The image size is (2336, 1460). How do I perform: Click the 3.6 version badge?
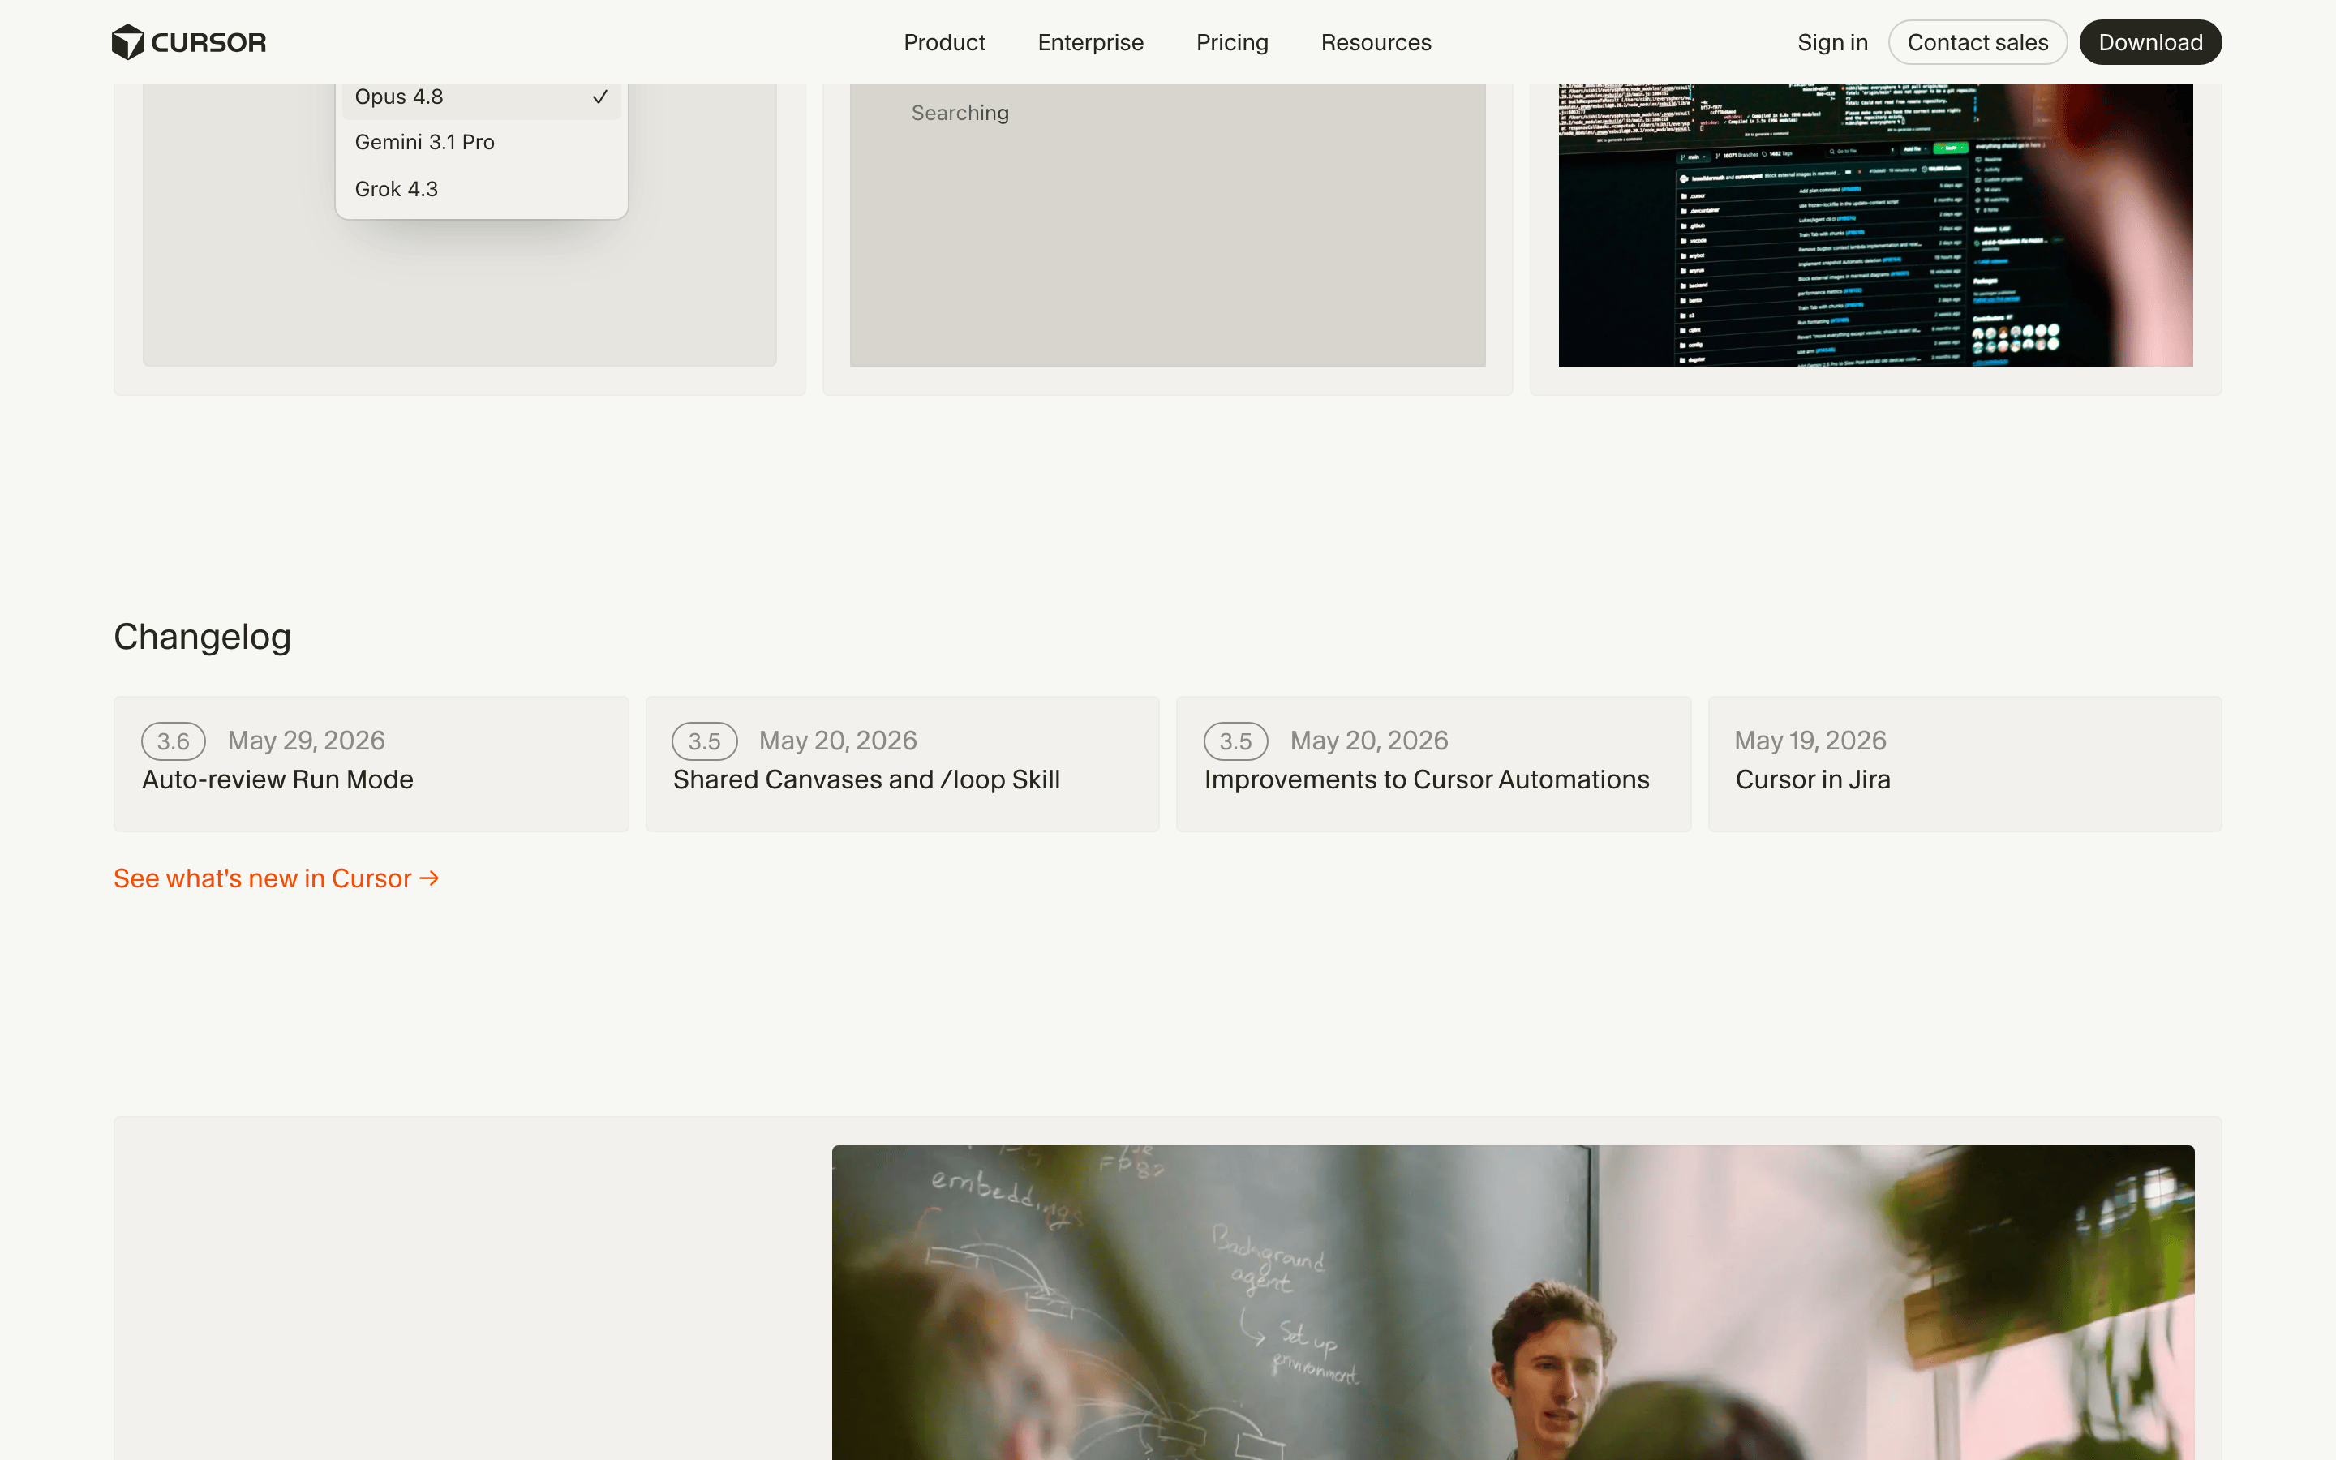click(173, 741)
